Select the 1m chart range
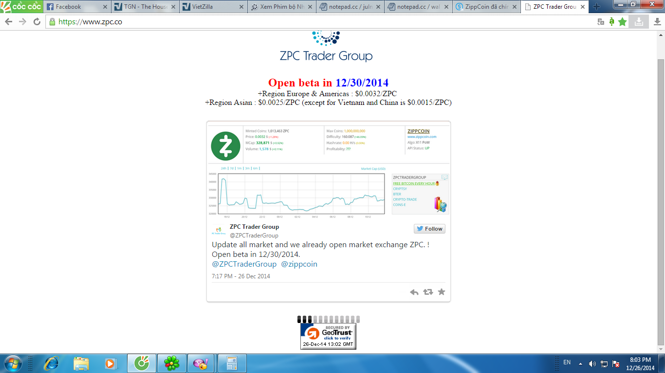665x373 pixels. [240, 168]
